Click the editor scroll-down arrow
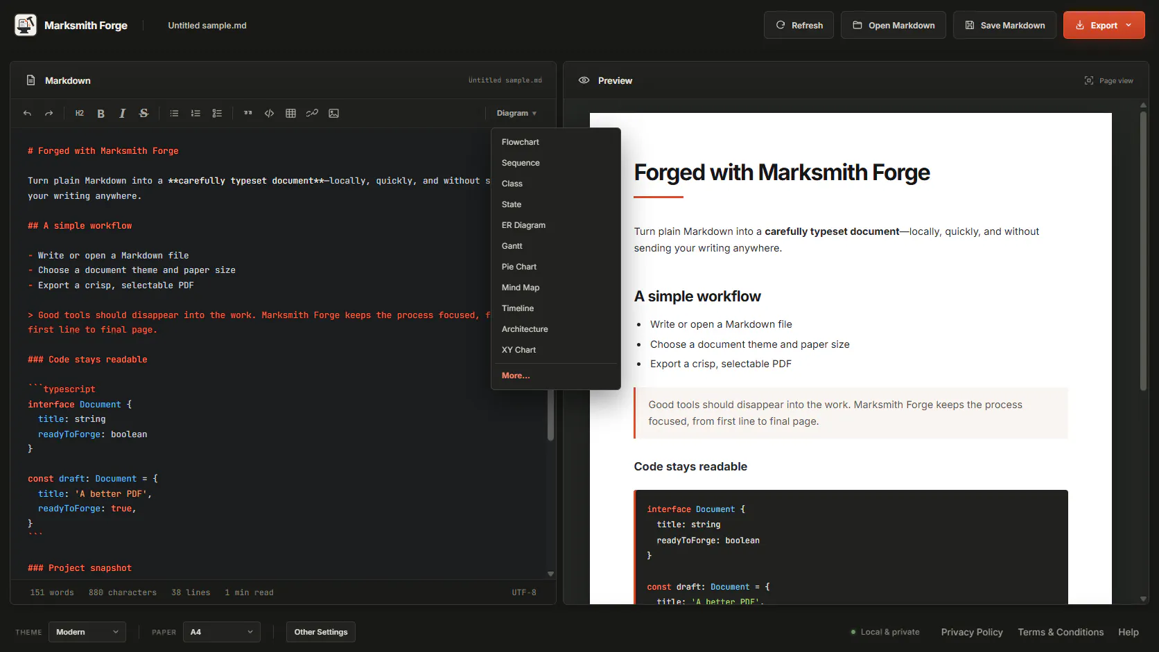The height and width of the screenshot is (652, 1159). (550, 574)
